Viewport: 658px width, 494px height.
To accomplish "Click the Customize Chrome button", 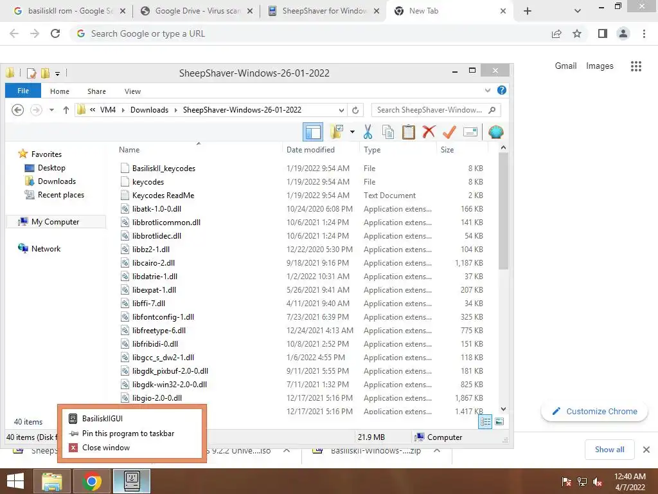I will 594,411.
